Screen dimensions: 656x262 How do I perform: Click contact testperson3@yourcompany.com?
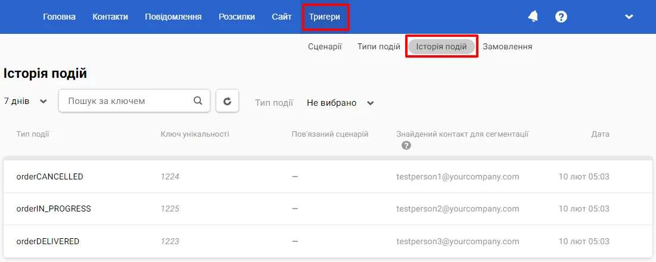(458, 241)
